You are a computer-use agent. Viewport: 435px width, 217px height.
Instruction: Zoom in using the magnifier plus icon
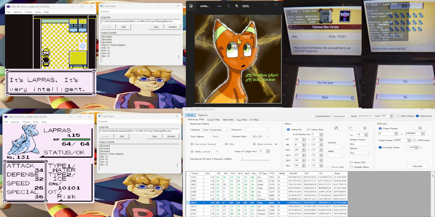tap(237, 6)
